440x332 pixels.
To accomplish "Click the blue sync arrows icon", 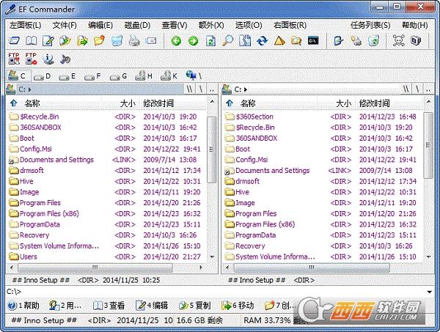I will 262,41.
